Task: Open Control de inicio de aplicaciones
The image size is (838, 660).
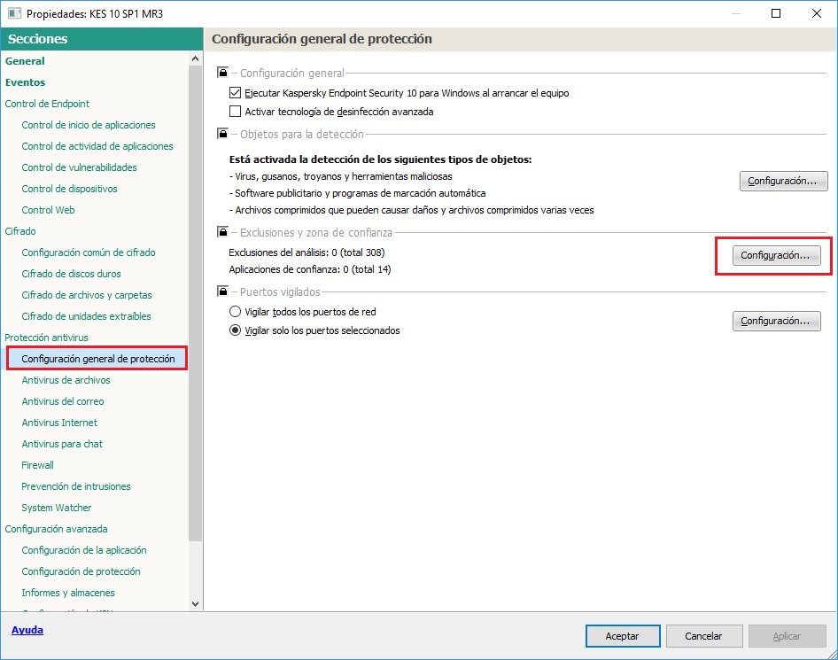Action: coord(89,125)
